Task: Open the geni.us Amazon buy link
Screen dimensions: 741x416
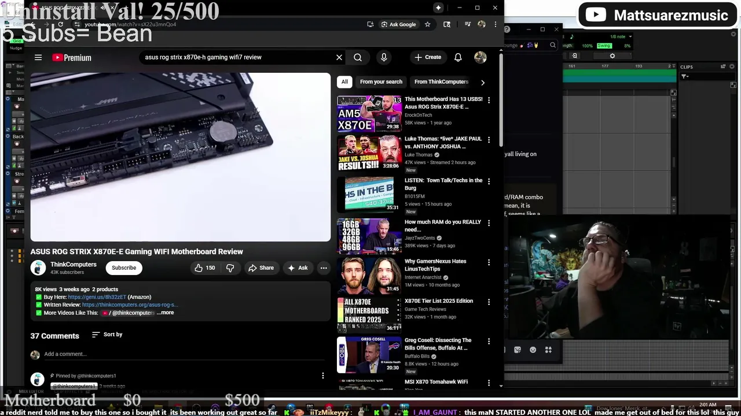Action: [97, 297]
